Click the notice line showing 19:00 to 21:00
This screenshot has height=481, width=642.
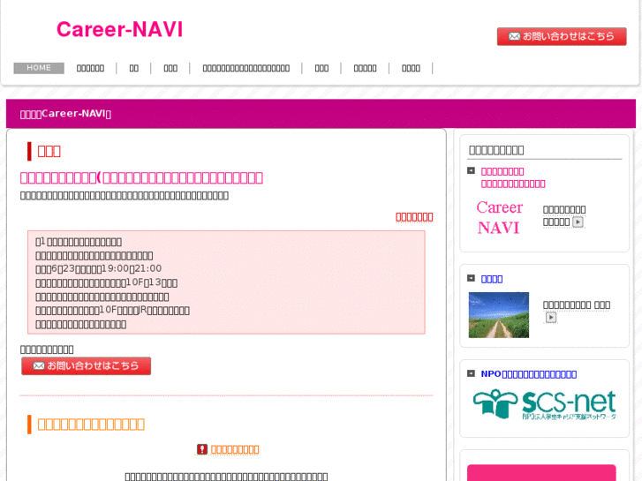pos(99,269)
